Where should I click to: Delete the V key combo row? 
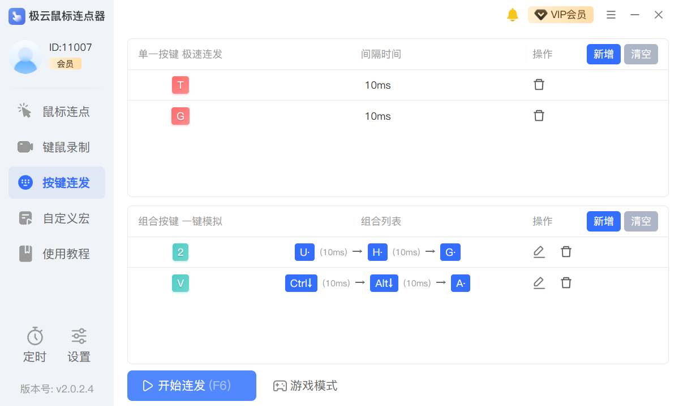(x=566, y=283)
